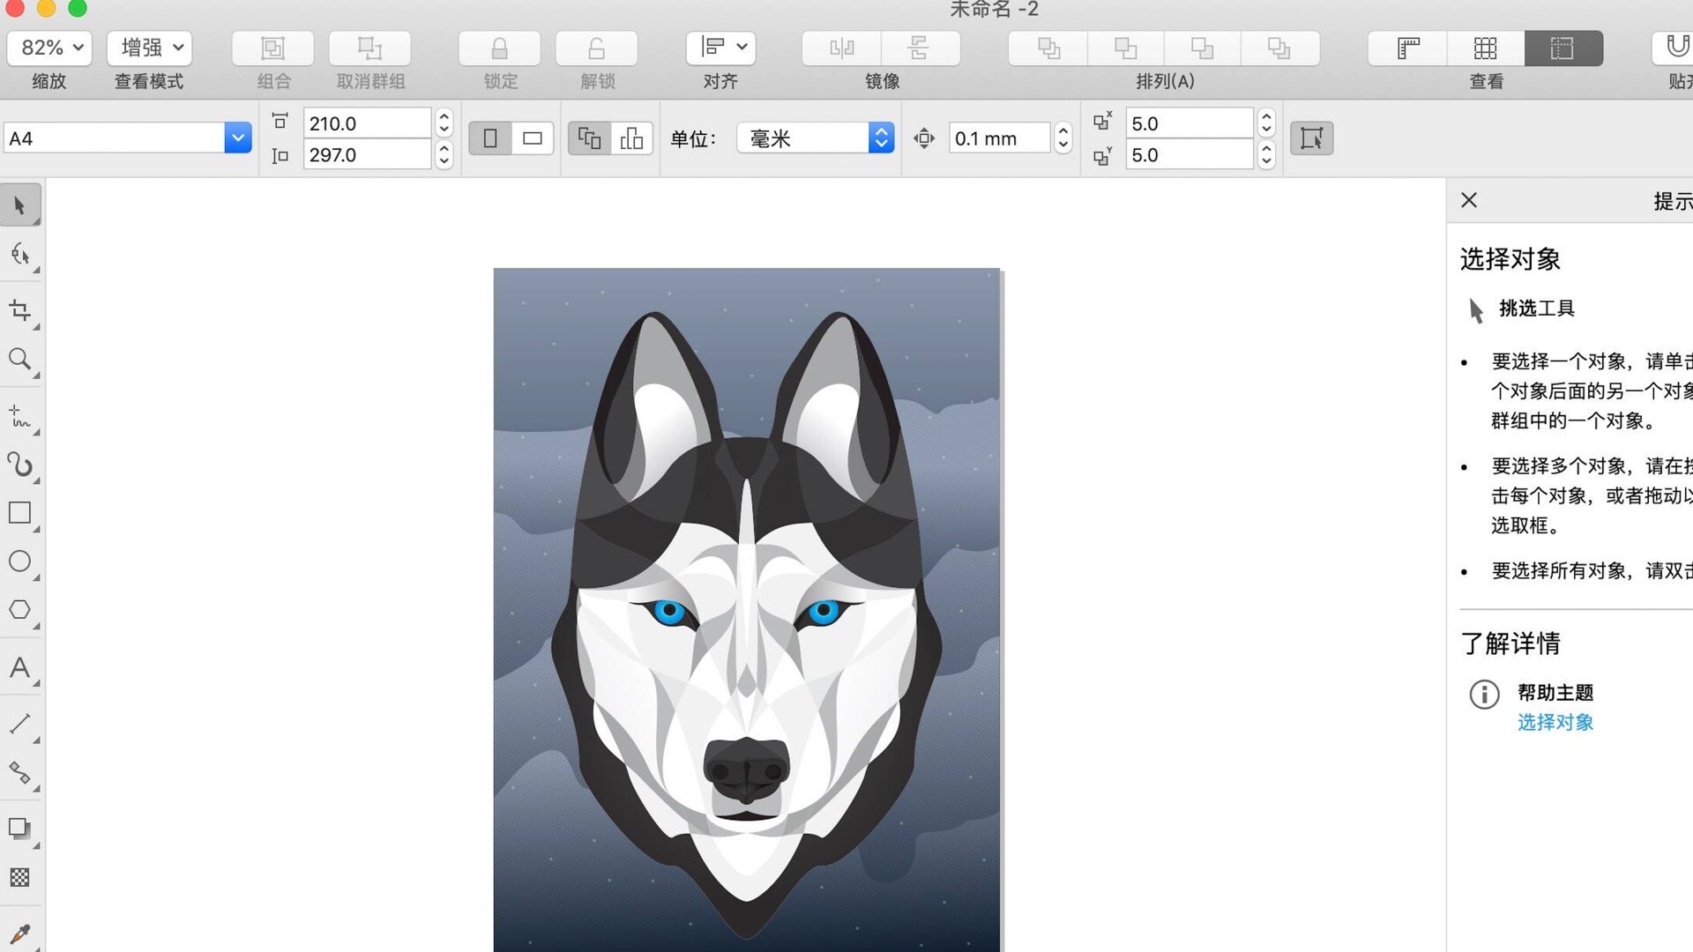Image resolution: width=1693 pixels, height=952 pixels.
Task: Click the nudge distance stepper
Action: click(1063, 138)
